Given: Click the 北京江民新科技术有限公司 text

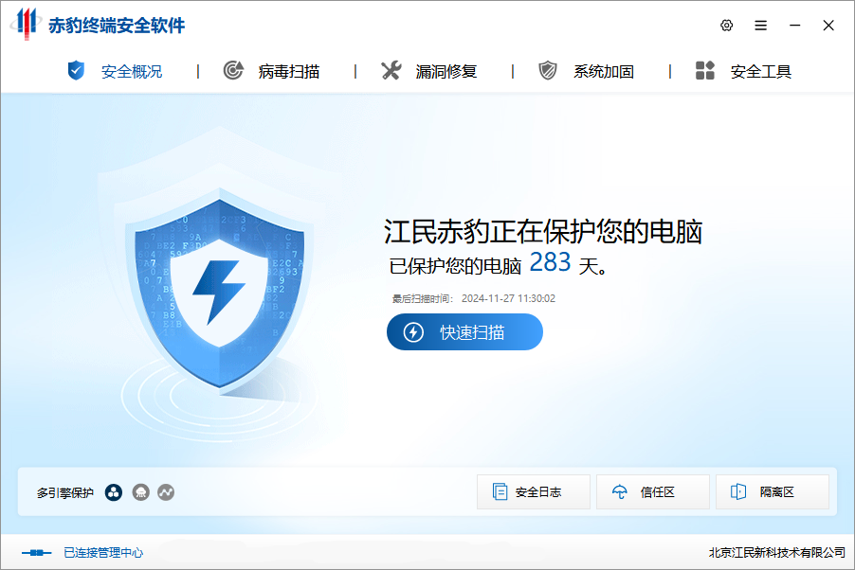Looking at the screenshot, I should tap(777, 553).
